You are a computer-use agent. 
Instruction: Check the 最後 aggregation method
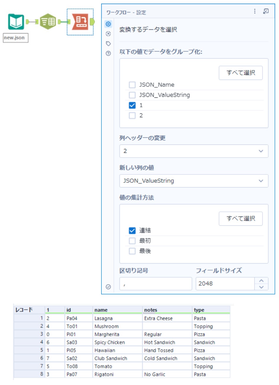pos(132,251)
